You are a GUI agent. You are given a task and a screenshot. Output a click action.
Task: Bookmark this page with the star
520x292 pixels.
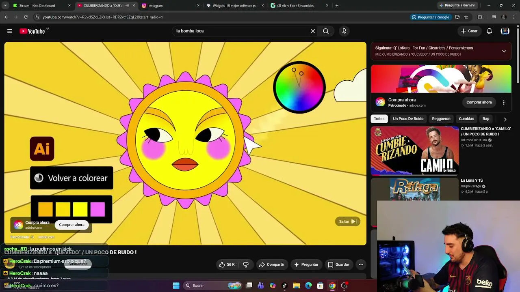pyautogui.click(x=466, y=17)
